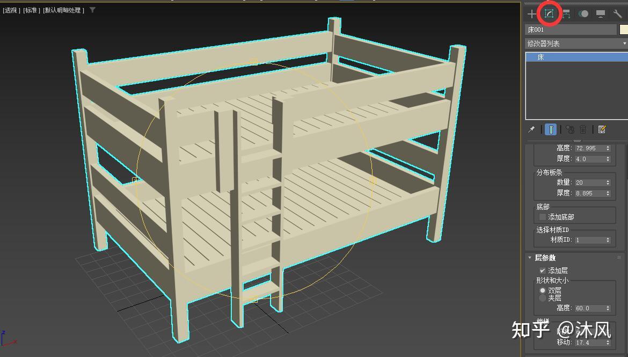The width and height of the screenshot is (628, 357).
Task: Open the Motion panel tab
Action: click(x=583, y=14)
